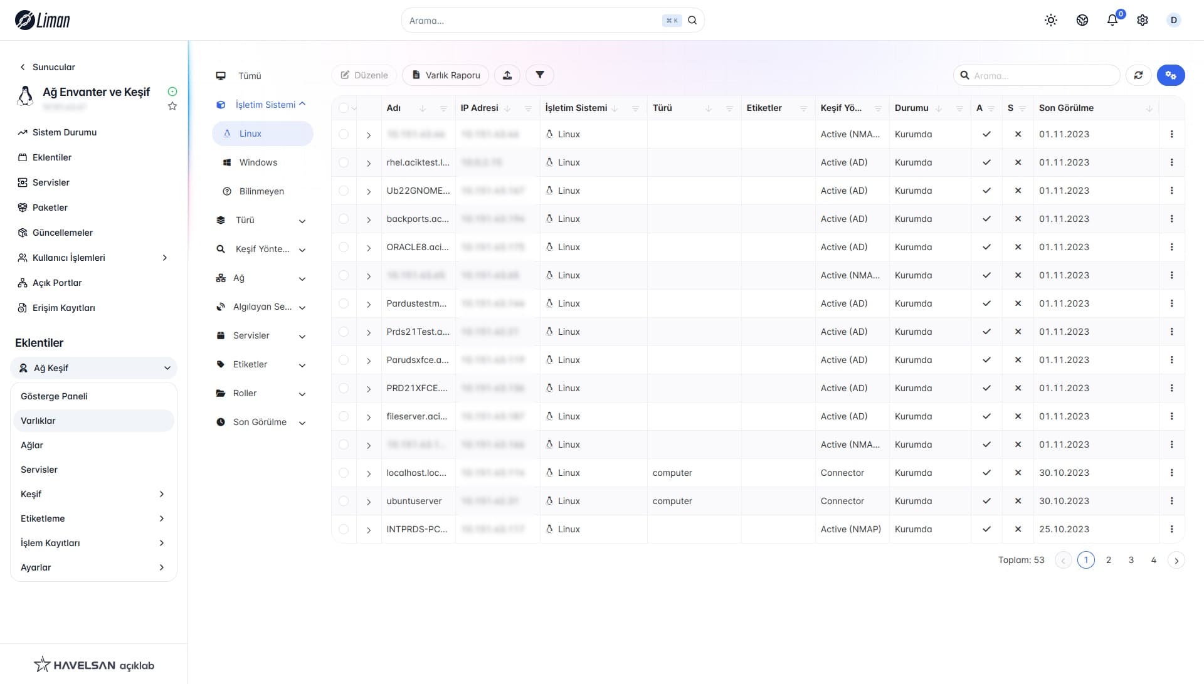Go to page 3 of results
The image size is (1204, 684).
1131,560
